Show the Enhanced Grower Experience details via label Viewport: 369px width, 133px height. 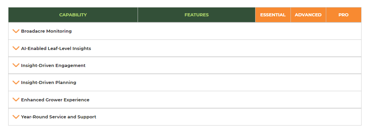coord(55,100)
